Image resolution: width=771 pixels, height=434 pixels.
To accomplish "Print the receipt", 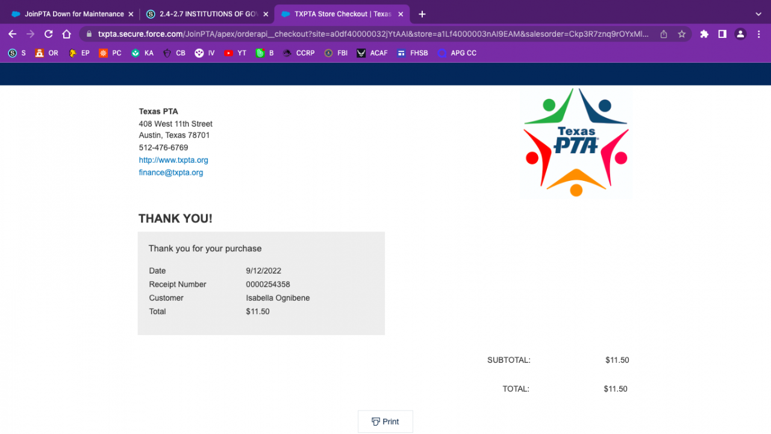I will 385,421.
